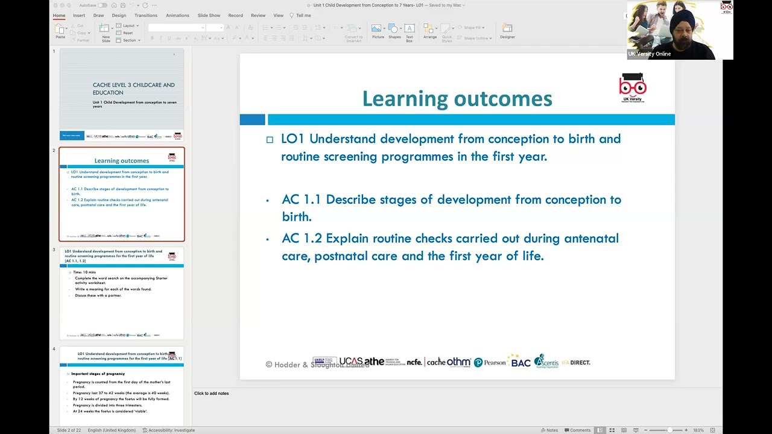Toggle the AutoSave switch

[x=103, y=5]
